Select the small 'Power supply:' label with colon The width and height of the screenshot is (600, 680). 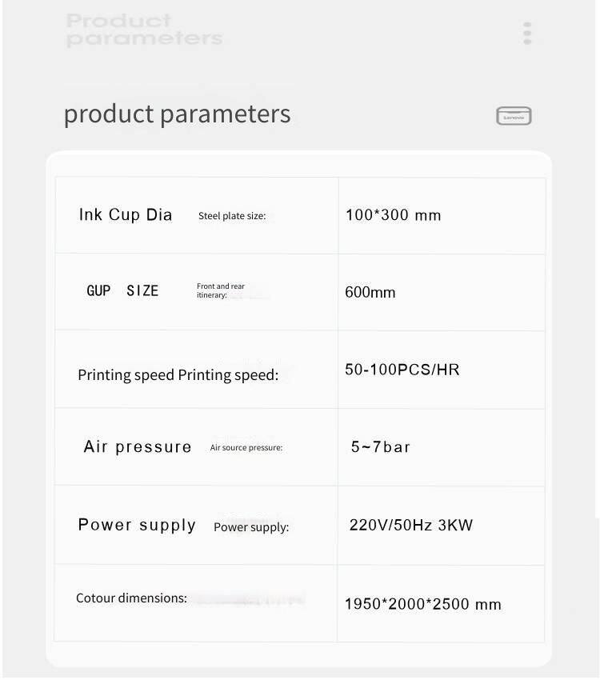click(x=251, y=527)
